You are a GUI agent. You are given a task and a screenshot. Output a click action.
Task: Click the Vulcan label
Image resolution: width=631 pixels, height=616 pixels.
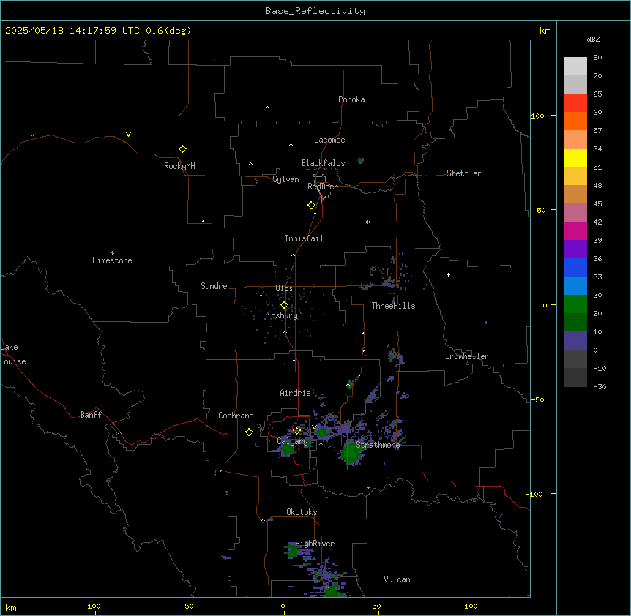click(x=397, y=579)
